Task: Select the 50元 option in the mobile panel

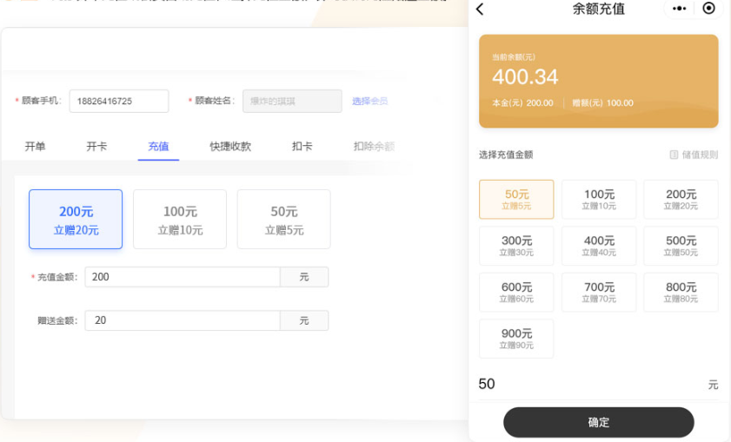Action: pyautogui.click(x=516, y=200)
